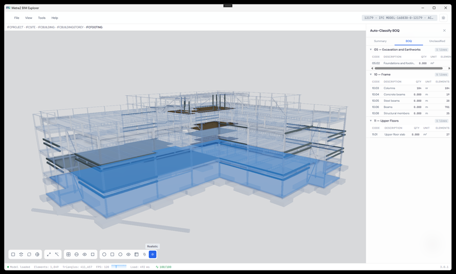Click the circle-minus section icon
This screenshot has width=456, height=274.
[77, 254]
